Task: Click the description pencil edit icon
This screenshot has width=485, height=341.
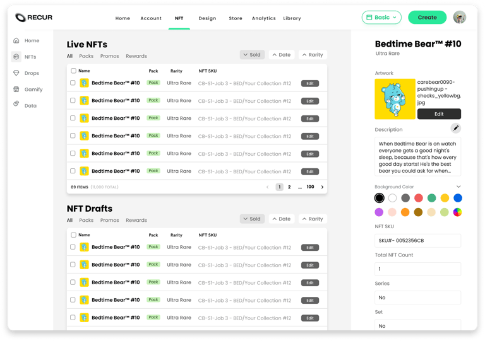Action: pyautogui.click(x=455, y=128)
